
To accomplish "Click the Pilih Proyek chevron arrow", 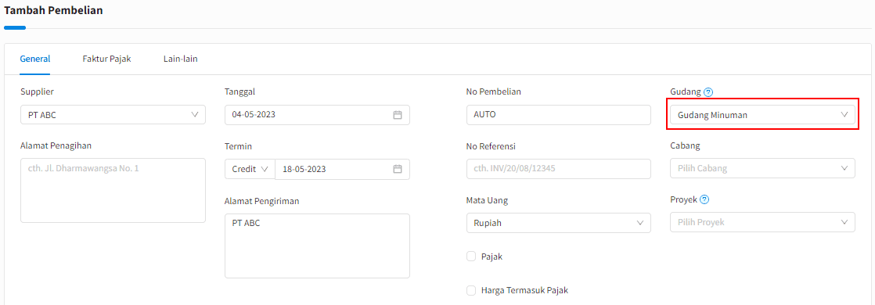I will (844, 222).
